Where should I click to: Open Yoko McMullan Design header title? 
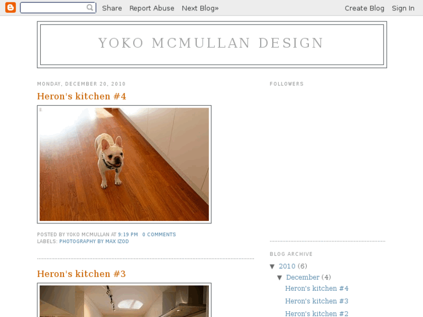211,43
